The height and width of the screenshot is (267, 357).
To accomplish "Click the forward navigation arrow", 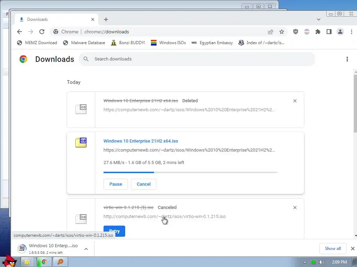I will 31,32.
